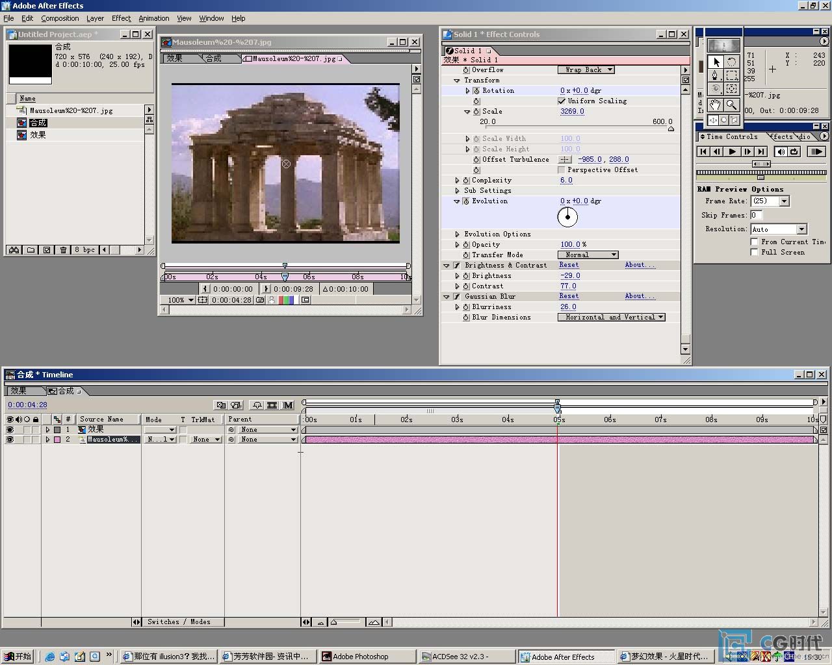
Task: Expand Sub Settings group
Action: coord(457,190)
